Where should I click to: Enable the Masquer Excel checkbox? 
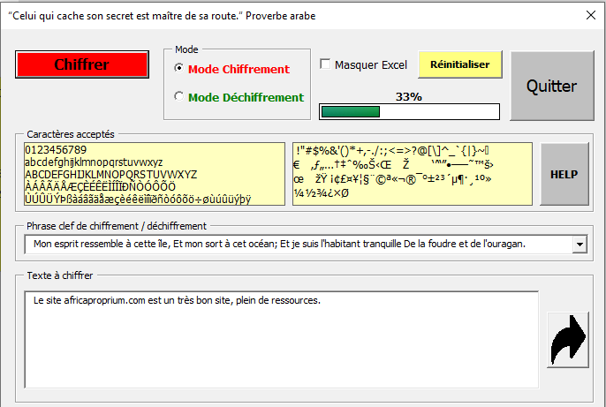(325, 64)
